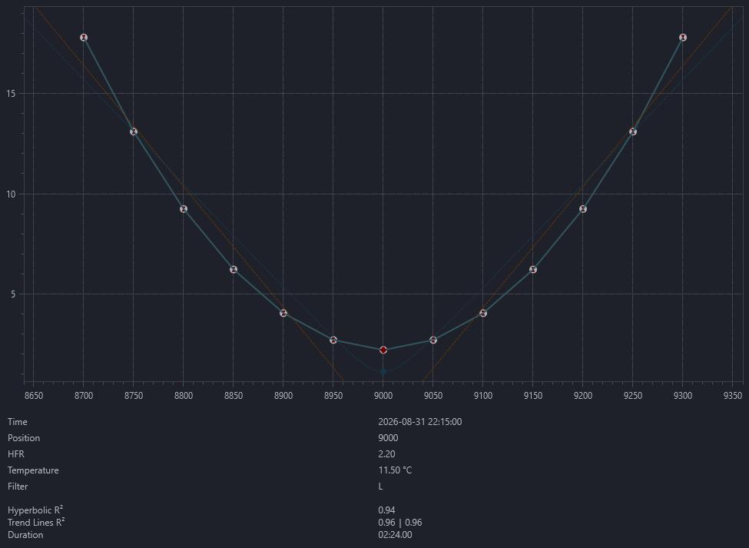Click the Duration value 02:24.00
Viewport: 749px width, 548px height.
(x=395, y=535)
